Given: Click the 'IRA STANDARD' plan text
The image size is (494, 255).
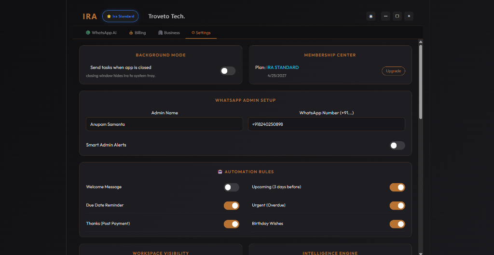Looking at the screenshot, I should pyautogui.click(x=283, y=67).
